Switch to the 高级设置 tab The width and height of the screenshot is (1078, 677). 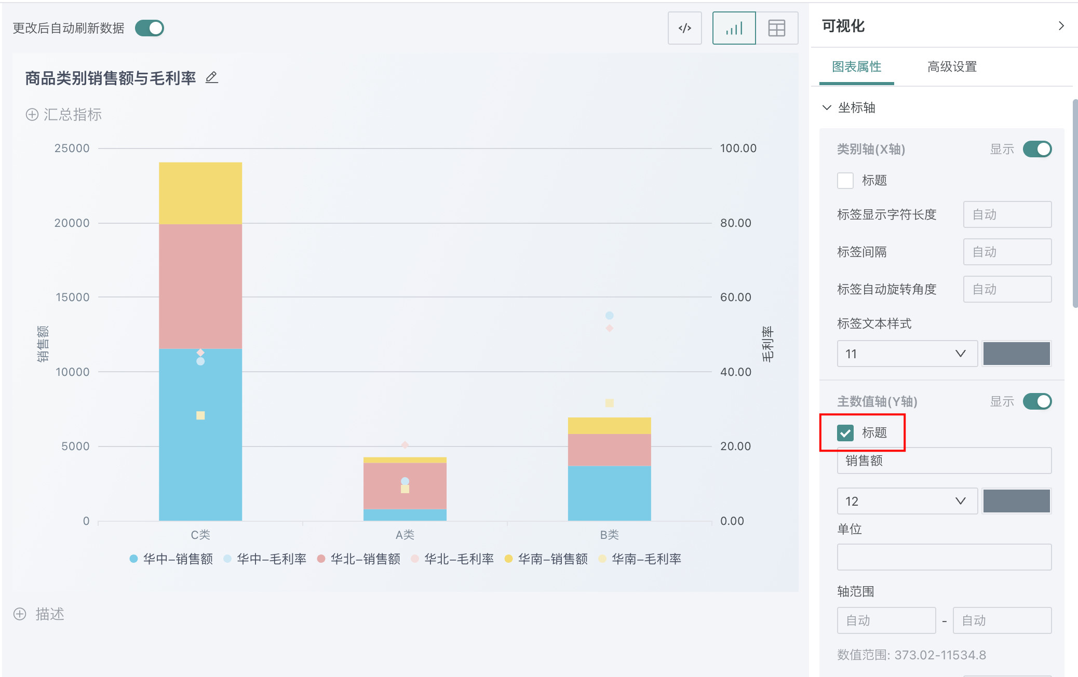point(952,67)
